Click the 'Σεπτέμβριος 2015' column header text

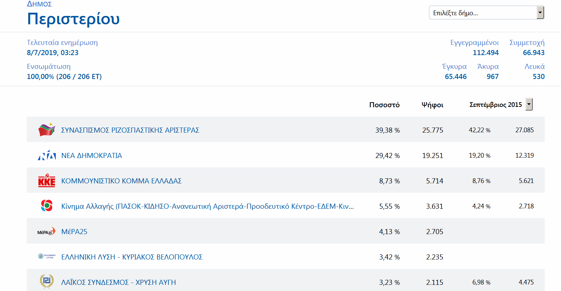pos(496,105)
